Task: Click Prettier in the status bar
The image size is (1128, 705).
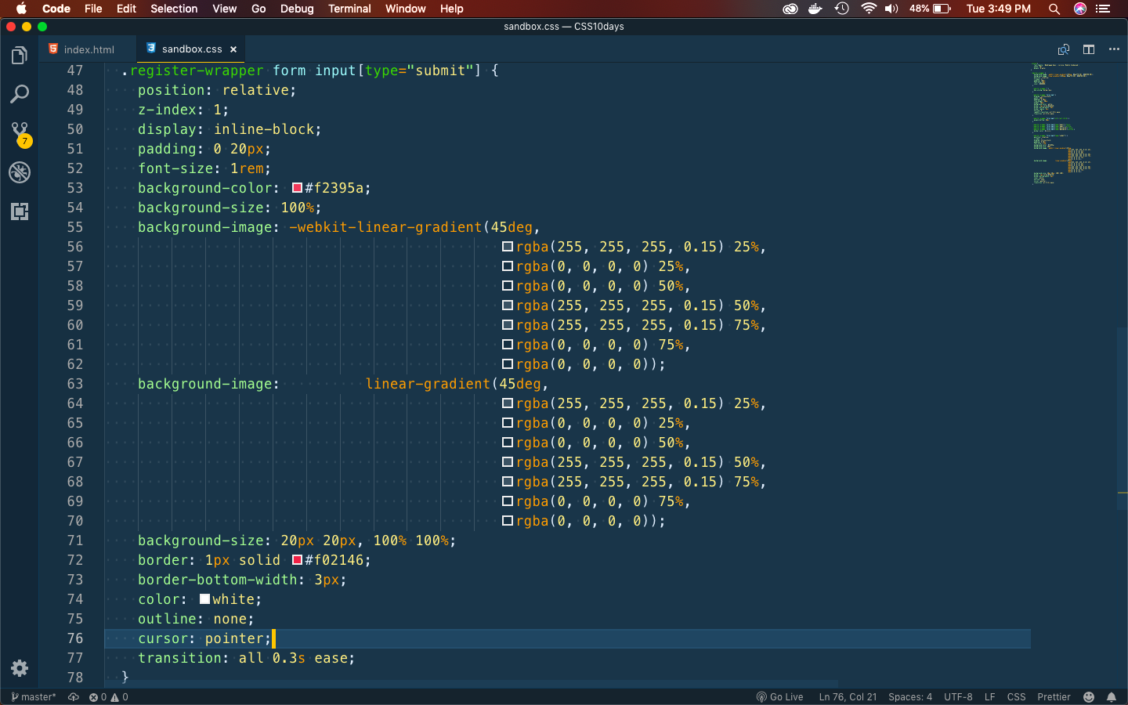Action: point(1054,697)
